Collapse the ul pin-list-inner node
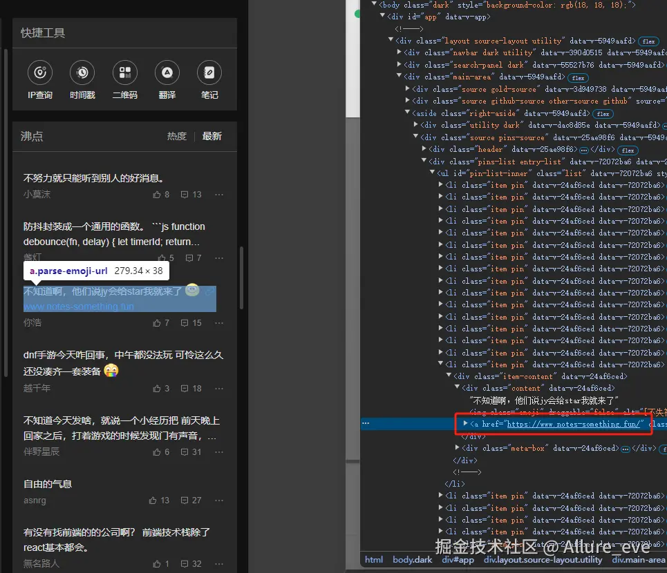Image resolution: width=667 pixels, height=573 pixels. pos(433,173)
